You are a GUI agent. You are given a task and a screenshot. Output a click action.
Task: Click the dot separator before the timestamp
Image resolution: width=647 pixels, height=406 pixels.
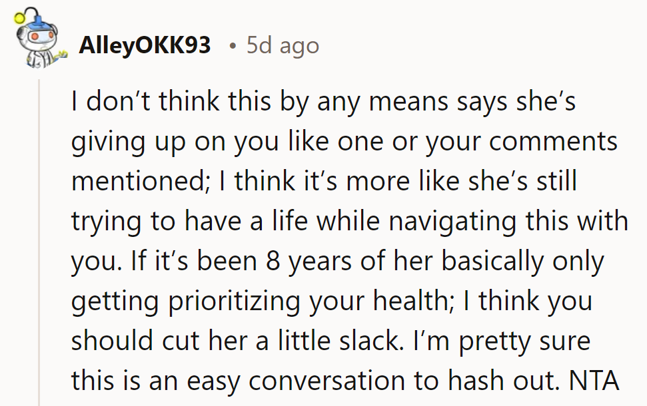tap(232, 46)
